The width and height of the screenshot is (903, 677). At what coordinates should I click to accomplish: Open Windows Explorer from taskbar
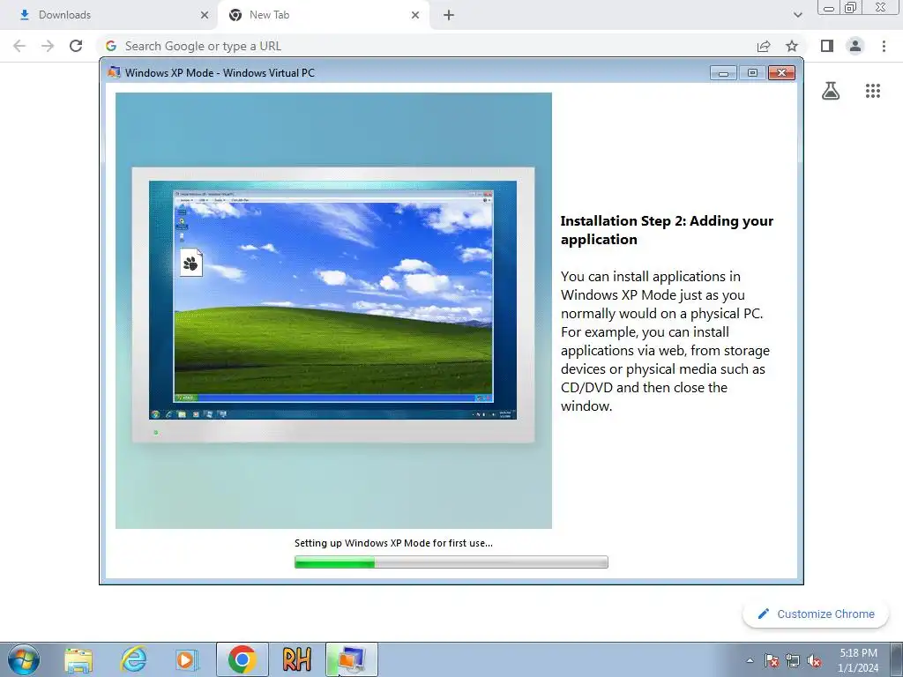pyautogui.click(x=78, y=659)
